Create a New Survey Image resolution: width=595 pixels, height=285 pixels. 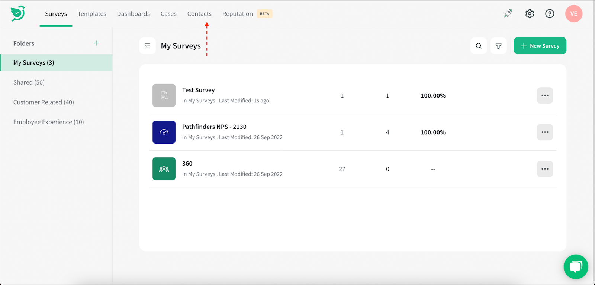point(540,46)
